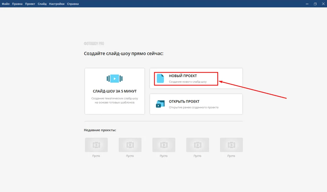Open the Правка menu
Image resolution: width=327 pixels, height=192 pixels.
[x=17, y=4]
